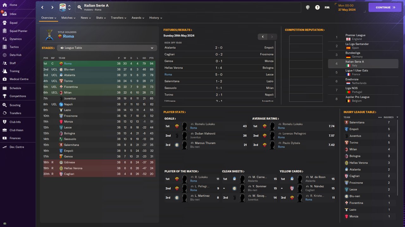Open the Roma 5 - 0 Lecce result
The width and height of the screenshot is (405, 227).
tap(219, 74)
